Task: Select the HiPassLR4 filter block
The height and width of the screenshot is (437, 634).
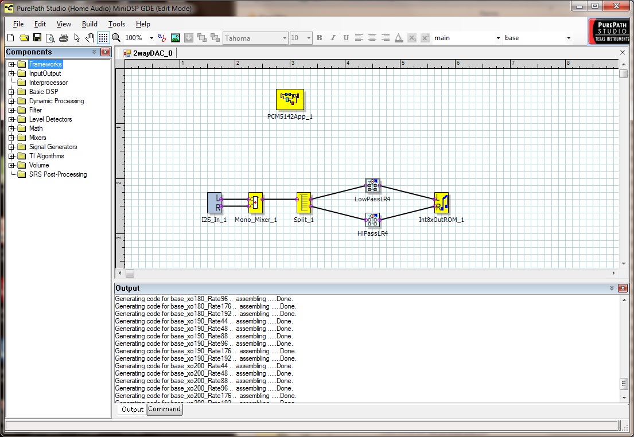Action: tap(372, 220)
